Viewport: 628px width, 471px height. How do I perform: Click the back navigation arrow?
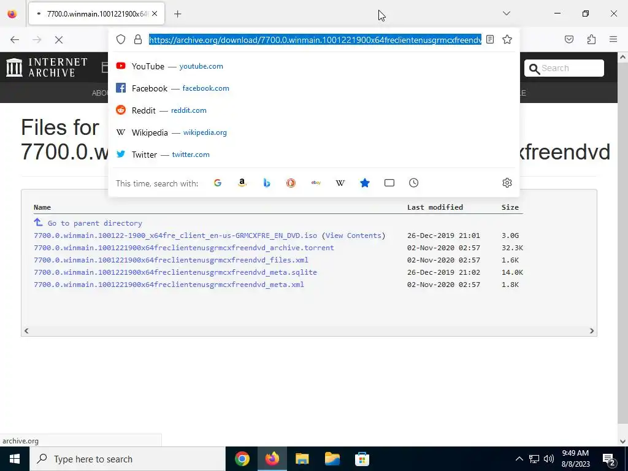coord(15,40)
